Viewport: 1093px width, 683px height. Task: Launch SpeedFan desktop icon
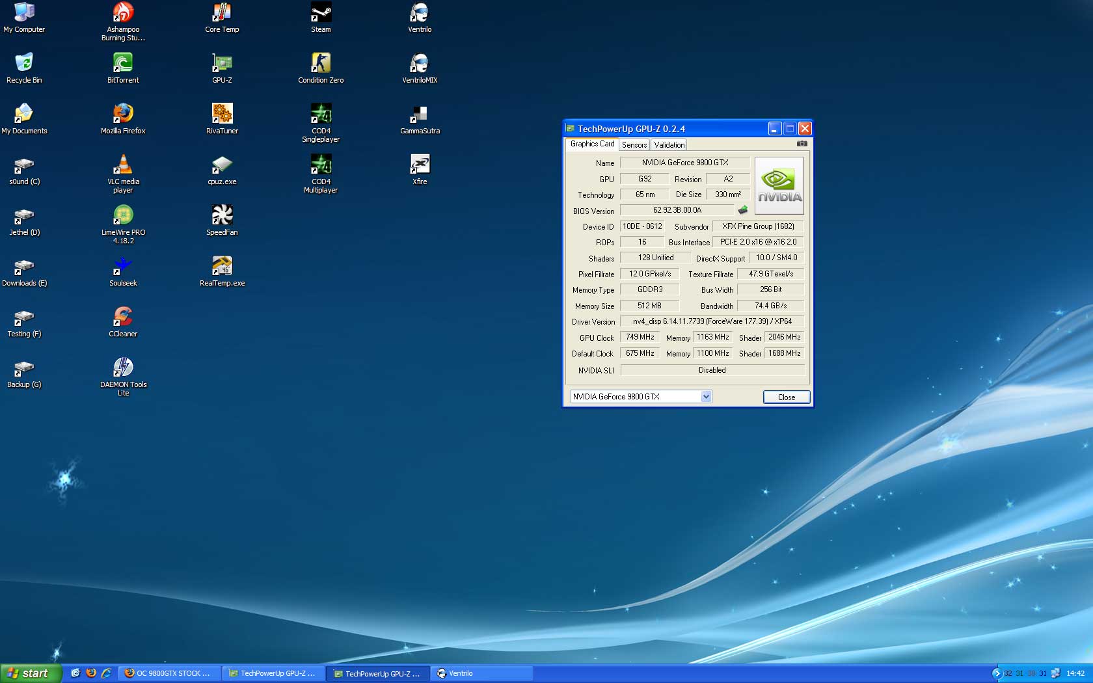tap(222, 221)
